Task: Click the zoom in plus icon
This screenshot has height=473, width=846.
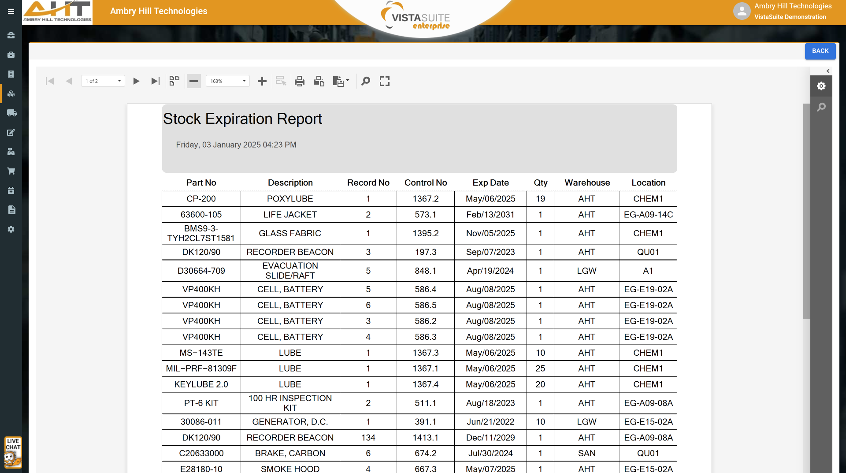Action: click(262, 81)
